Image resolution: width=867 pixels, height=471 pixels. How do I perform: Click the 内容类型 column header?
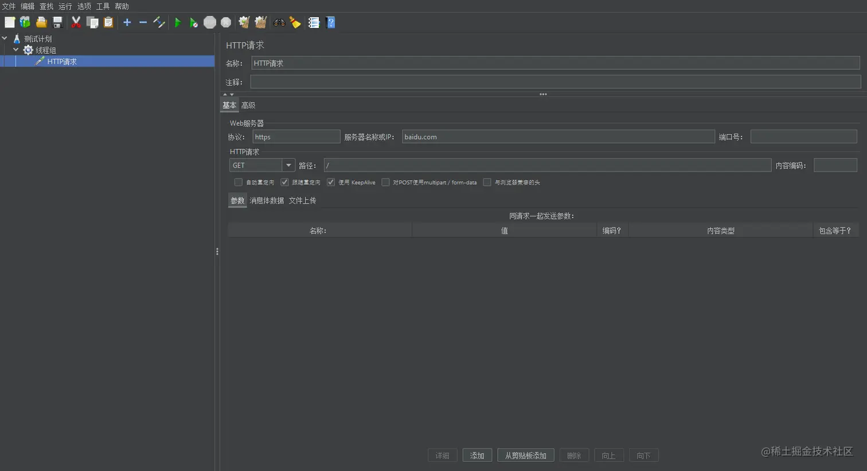pos(721,231)
